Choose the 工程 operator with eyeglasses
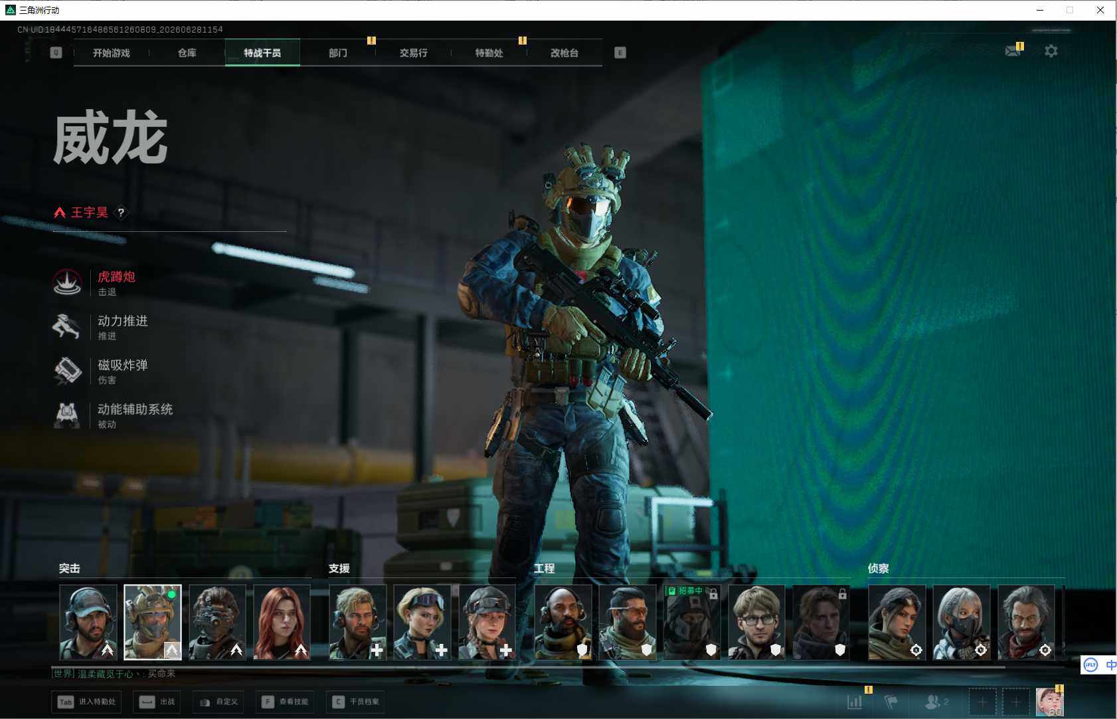This screenshot has width=1117, height=719. click(x=756, y=622)
